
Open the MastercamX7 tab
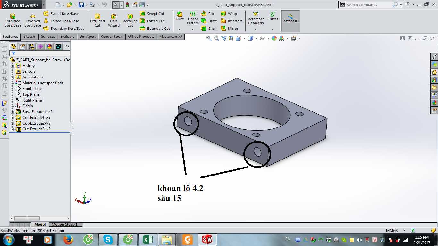[171, 37]
